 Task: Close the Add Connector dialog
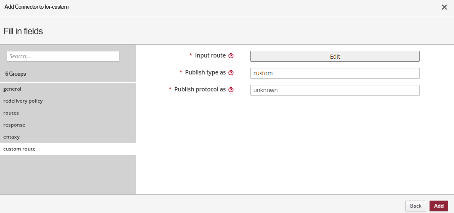coord(444,7)
